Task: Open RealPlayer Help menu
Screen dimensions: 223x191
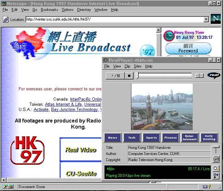Action: (x=149, y=66)
